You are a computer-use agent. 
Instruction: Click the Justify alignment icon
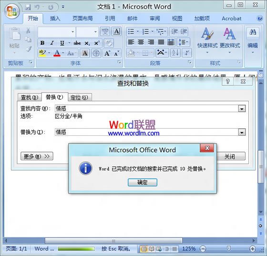coord(161,42)
